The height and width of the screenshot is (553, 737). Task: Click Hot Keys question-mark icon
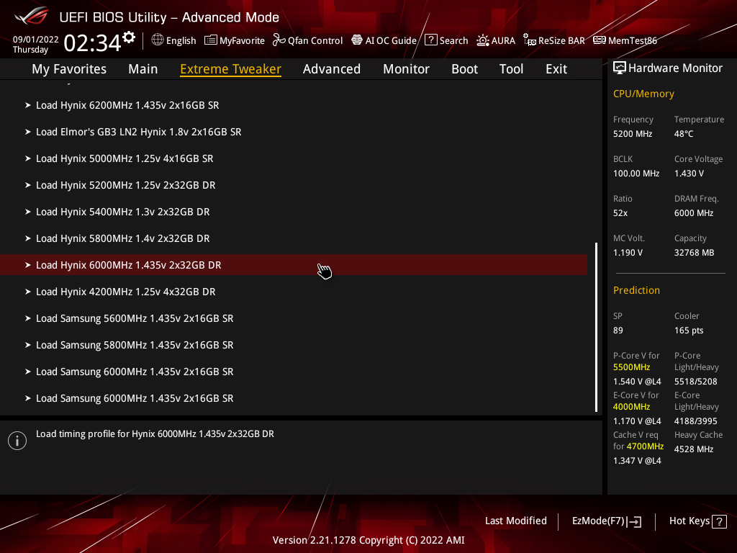(x=719, y=521)
